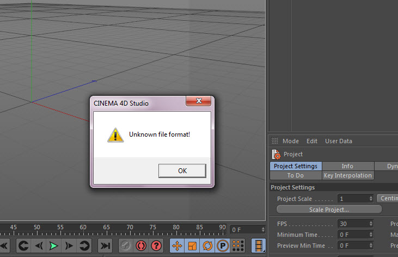The width and height of the screenshot is (398, 257).
Task: Step back one frame
Action: pyautogui.click(x=39, y=246)
